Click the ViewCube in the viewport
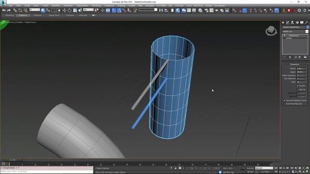 [x=271, y=30]
